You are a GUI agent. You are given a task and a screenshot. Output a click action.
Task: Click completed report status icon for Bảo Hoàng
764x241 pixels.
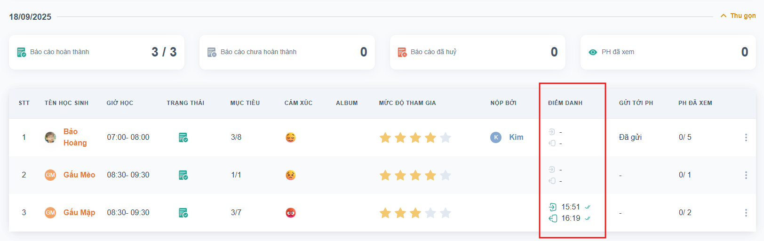pos(183,137)
